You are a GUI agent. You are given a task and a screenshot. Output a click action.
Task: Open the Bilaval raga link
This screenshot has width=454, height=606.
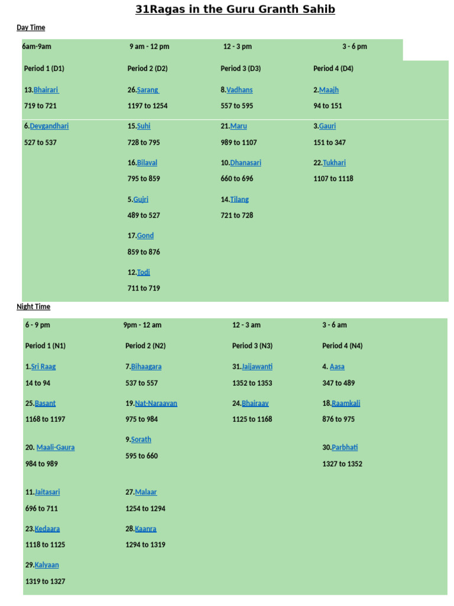147,163
